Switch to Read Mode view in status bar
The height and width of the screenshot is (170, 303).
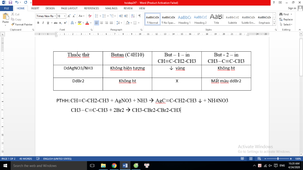[242, 158]
